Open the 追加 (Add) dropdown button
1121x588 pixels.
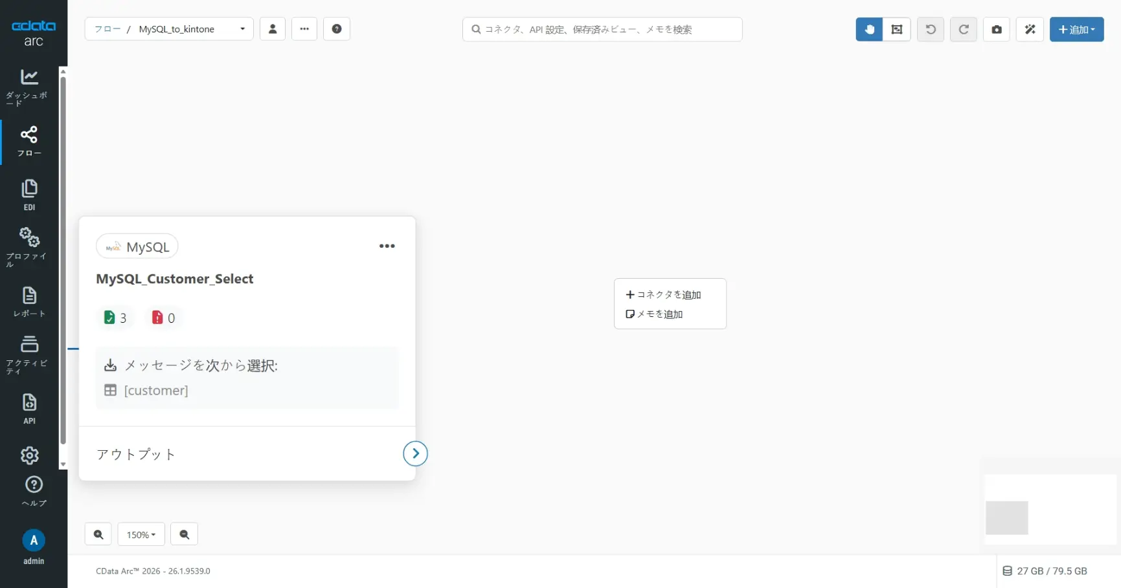pyautogui.click(x=1076, y=29)
